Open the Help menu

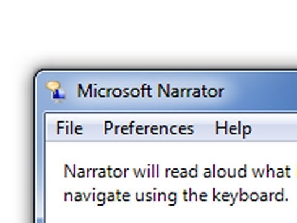click(x=233, y=129)
